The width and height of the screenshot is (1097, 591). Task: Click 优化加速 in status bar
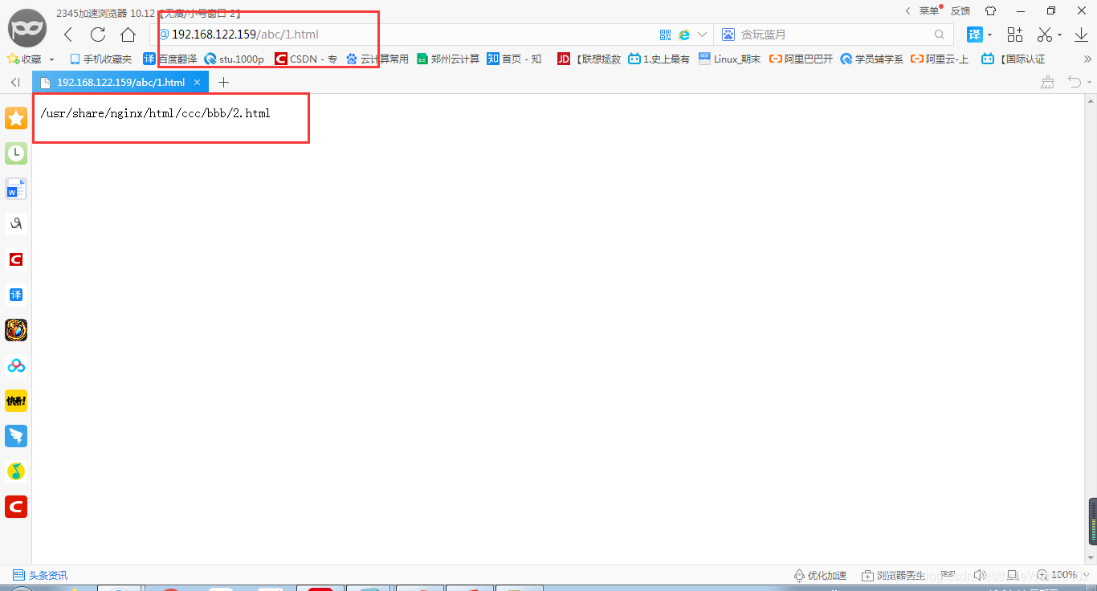(820, 575)
